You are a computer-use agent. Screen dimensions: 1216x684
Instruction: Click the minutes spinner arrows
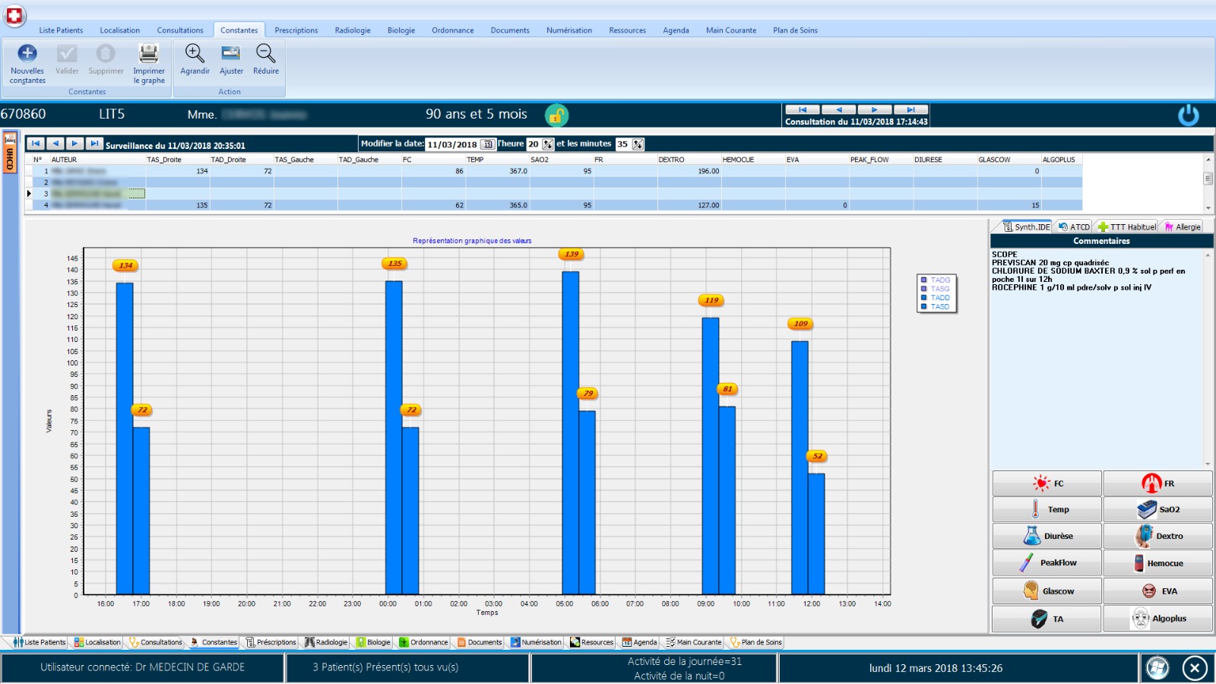click(638, 144)
